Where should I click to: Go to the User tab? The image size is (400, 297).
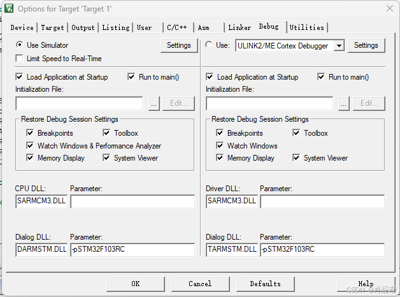pyautogui.click(x=148, y=27)
